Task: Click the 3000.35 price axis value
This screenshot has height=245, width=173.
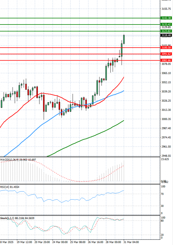Action: click(166, 119)
